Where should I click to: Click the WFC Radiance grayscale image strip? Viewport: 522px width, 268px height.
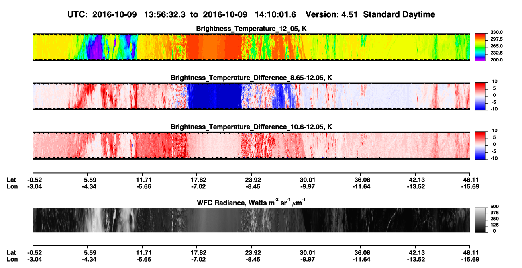[251, 220]
